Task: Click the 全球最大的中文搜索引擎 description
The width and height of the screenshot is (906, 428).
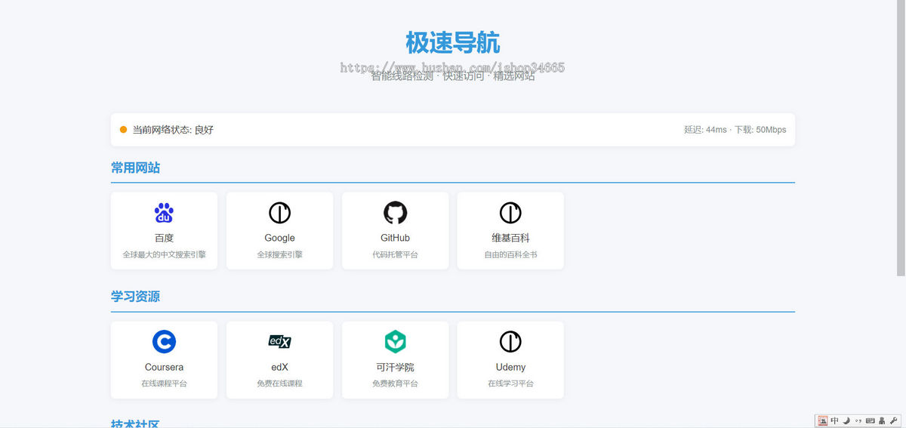Action: point(164,254)
